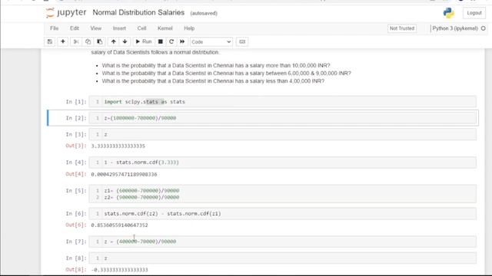Restart kernel and run all cells
This screenshot has width=492, height=276.
182,41
